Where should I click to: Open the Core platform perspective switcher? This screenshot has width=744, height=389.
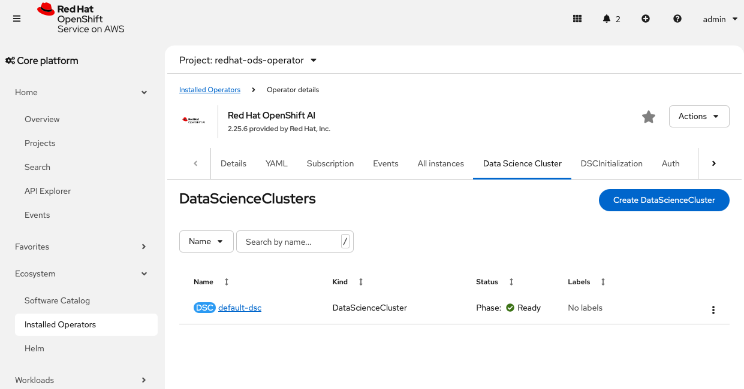pyautogui.click(x=42, y=60)
